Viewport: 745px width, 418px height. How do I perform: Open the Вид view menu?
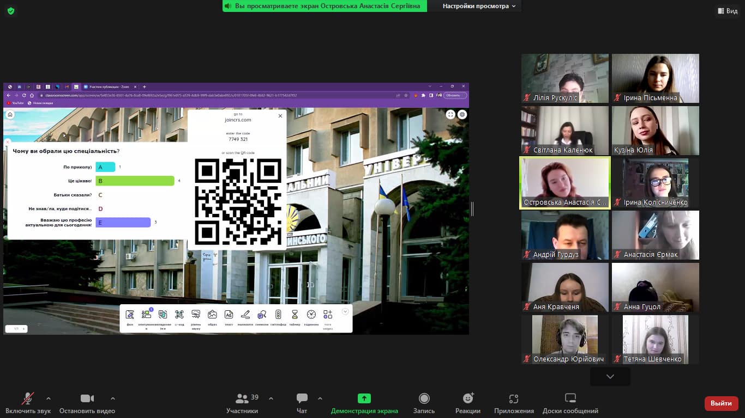click(x=727, y=11)
